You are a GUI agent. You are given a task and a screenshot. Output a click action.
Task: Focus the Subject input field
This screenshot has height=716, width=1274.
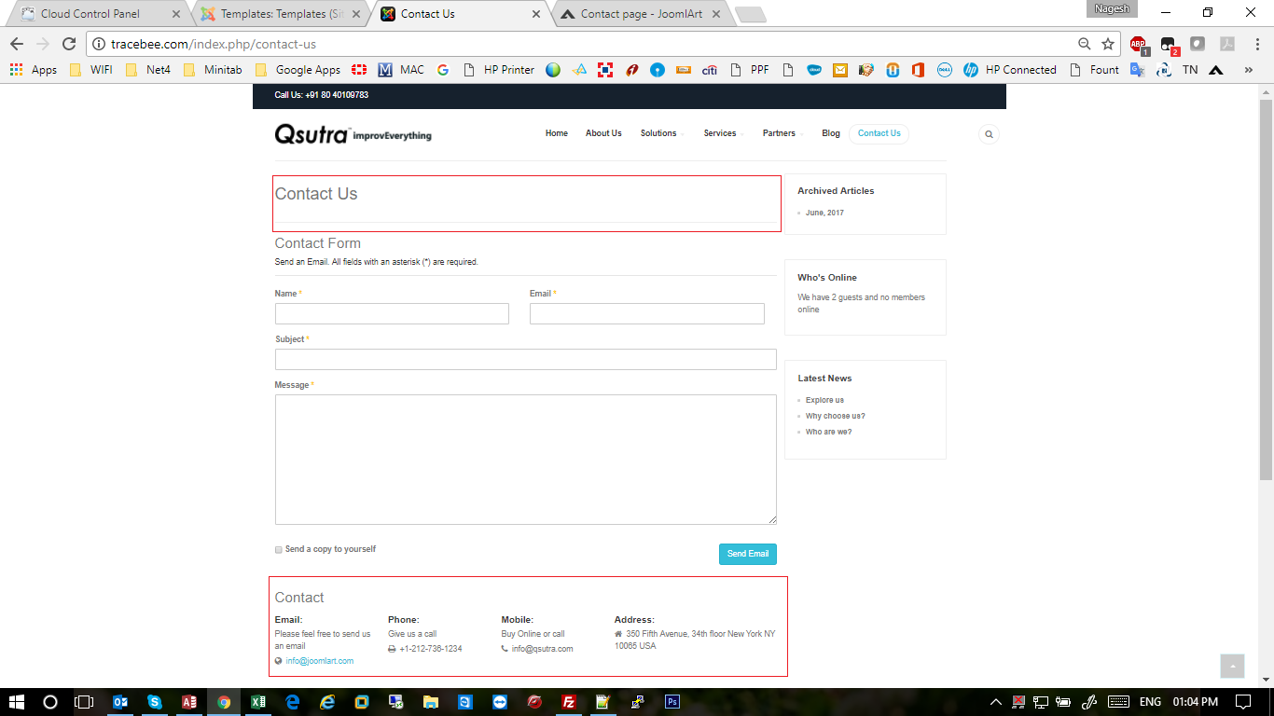[x=526, y=359]
